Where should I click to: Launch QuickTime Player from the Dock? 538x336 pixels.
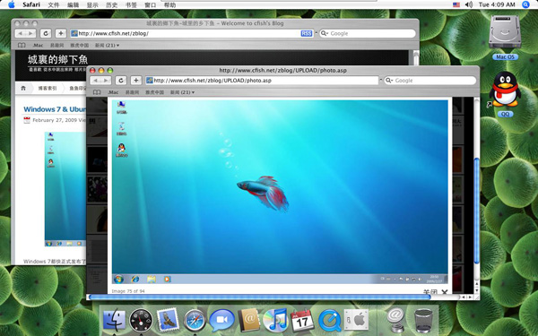[x=329, y=320]
